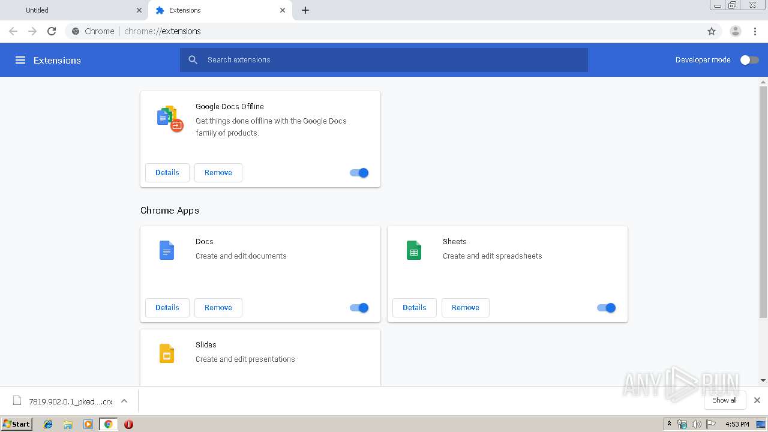The height and width of the screenshot is (432, 768).
Task: Click Chrome icon in taskbar
Action: click(108, 424)
